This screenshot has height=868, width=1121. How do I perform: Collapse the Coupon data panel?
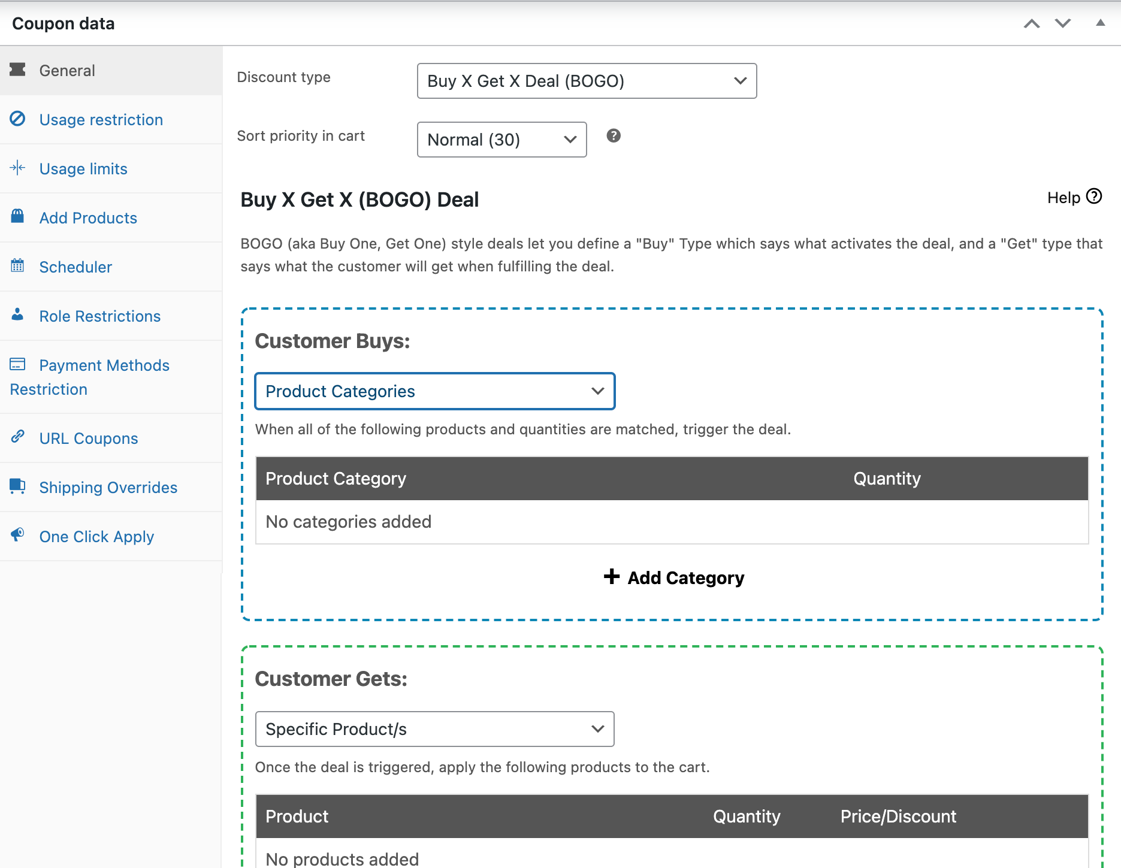click(x=1100, y=23)
